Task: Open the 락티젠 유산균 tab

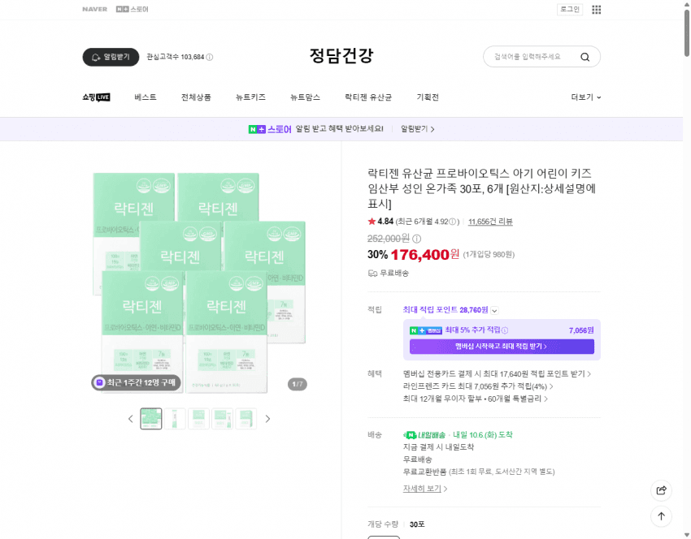Action: click(368, 97)
